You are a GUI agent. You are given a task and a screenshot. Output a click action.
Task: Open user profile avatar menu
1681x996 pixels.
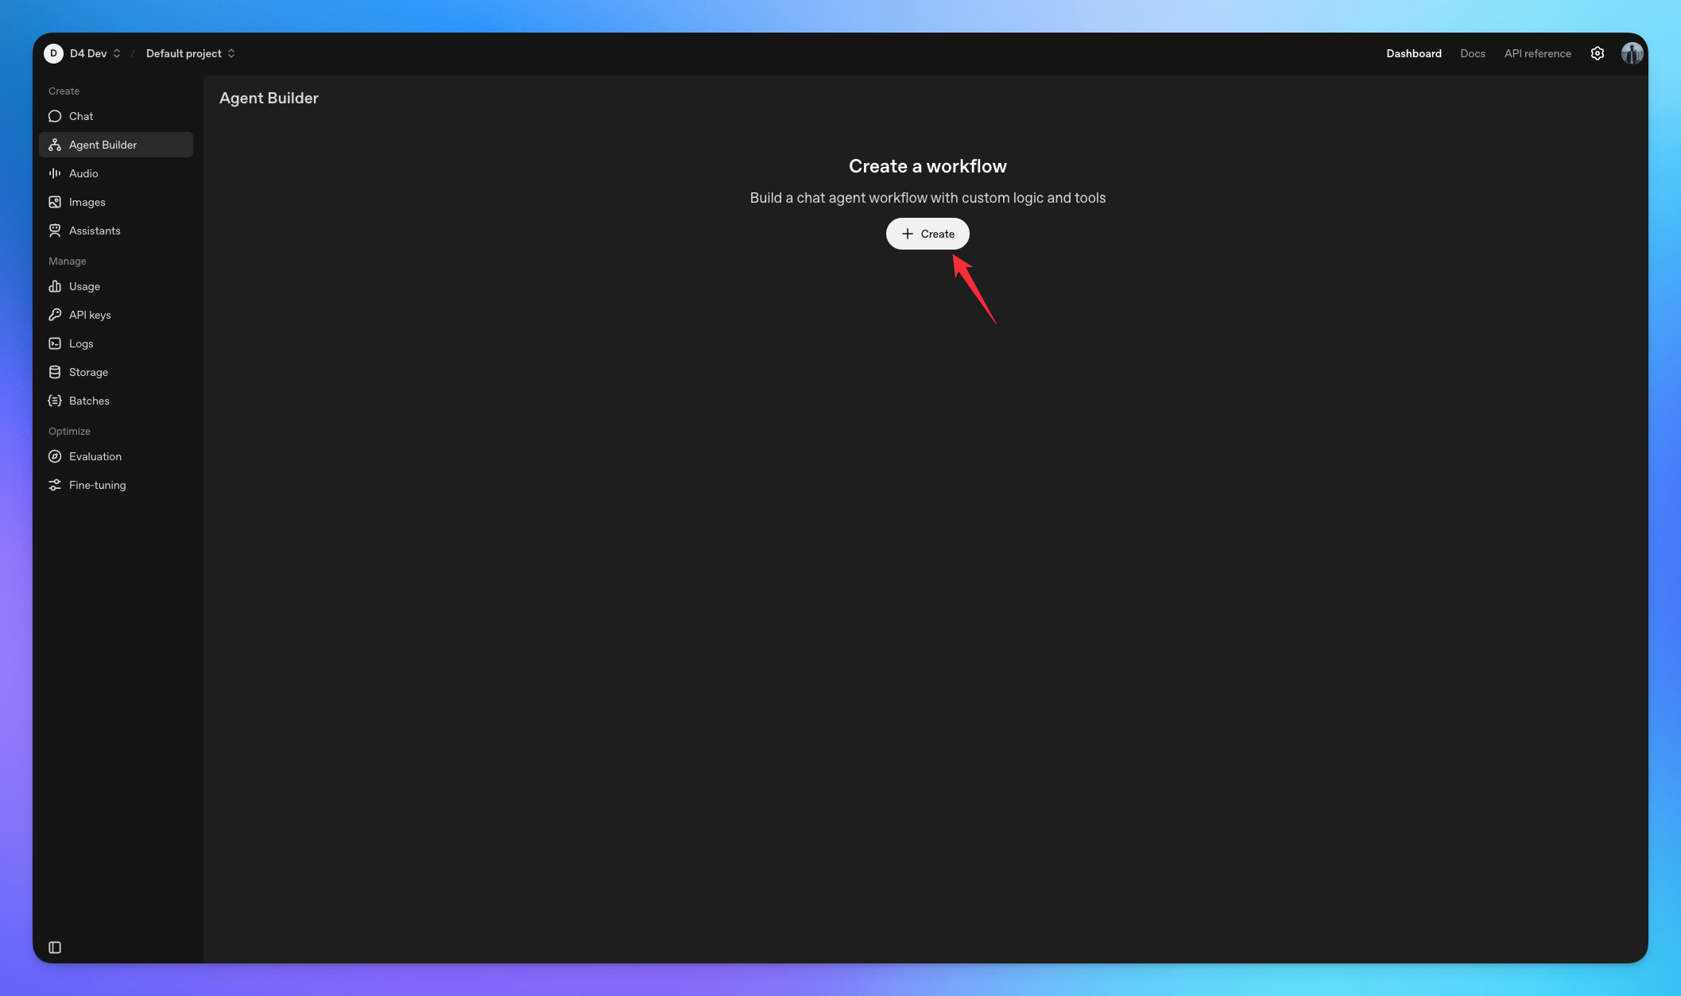[1632, 53]
